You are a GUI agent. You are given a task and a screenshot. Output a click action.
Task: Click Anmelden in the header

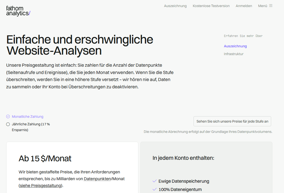[244, 6]
